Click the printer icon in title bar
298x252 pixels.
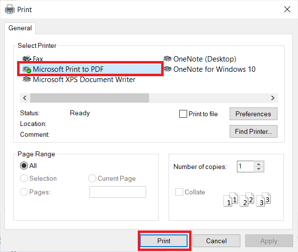coord(9,9)
